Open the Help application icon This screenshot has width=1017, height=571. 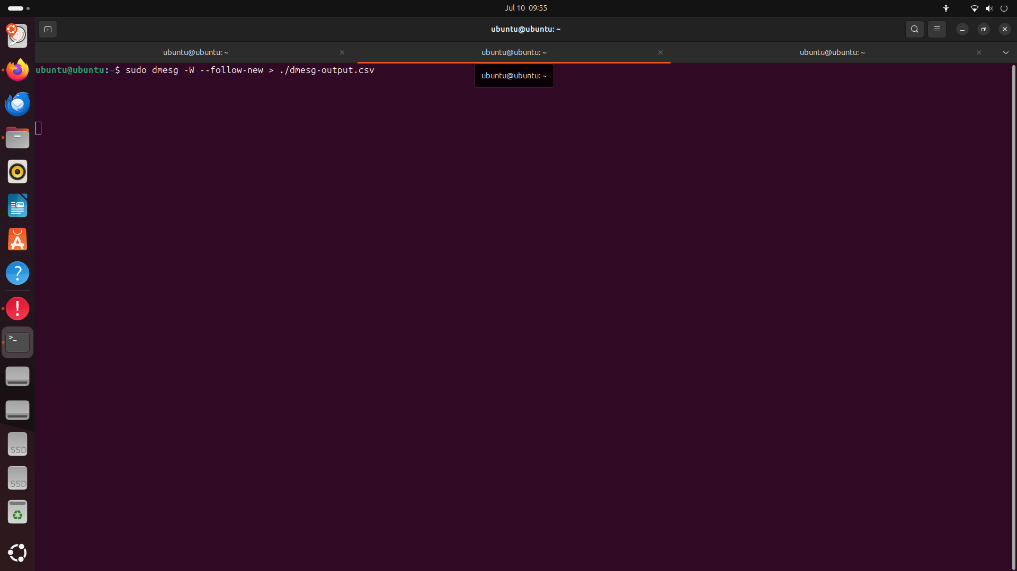(x=17, y=274)
